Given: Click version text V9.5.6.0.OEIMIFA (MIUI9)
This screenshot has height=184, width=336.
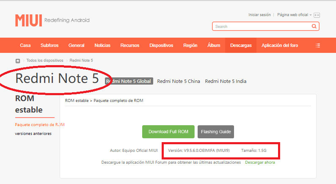Looking at the screenshot, I should click(199, 150).
